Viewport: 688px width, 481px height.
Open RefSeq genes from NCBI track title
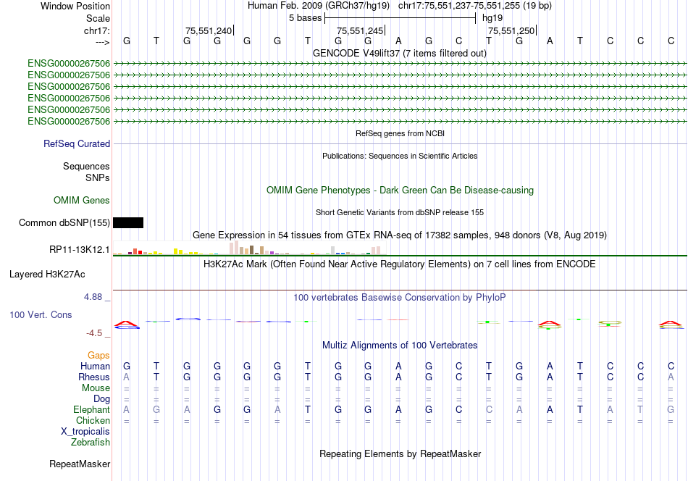tap(400, 133)
